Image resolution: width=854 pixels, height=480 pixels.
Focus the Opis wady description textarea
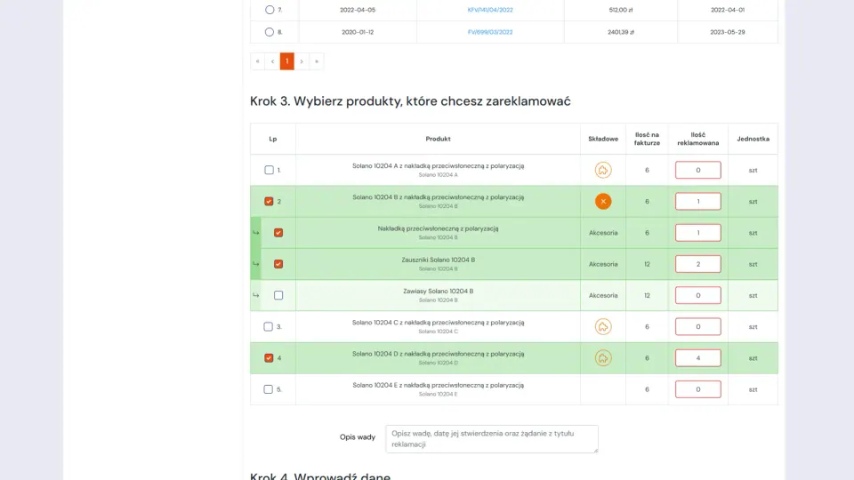point(492,439)
